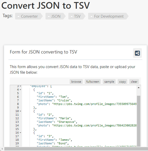Click the share icon button
Viewport: 148px width, 151px height.
click(137, 53)
